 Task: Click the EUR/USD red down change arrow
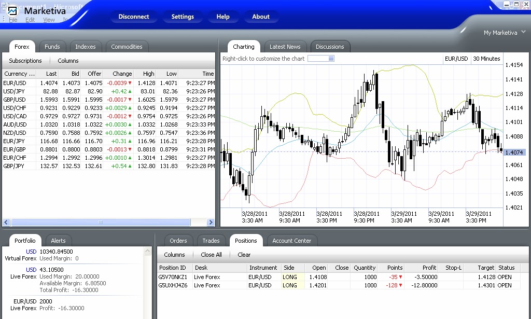click(x=130, y=83)
